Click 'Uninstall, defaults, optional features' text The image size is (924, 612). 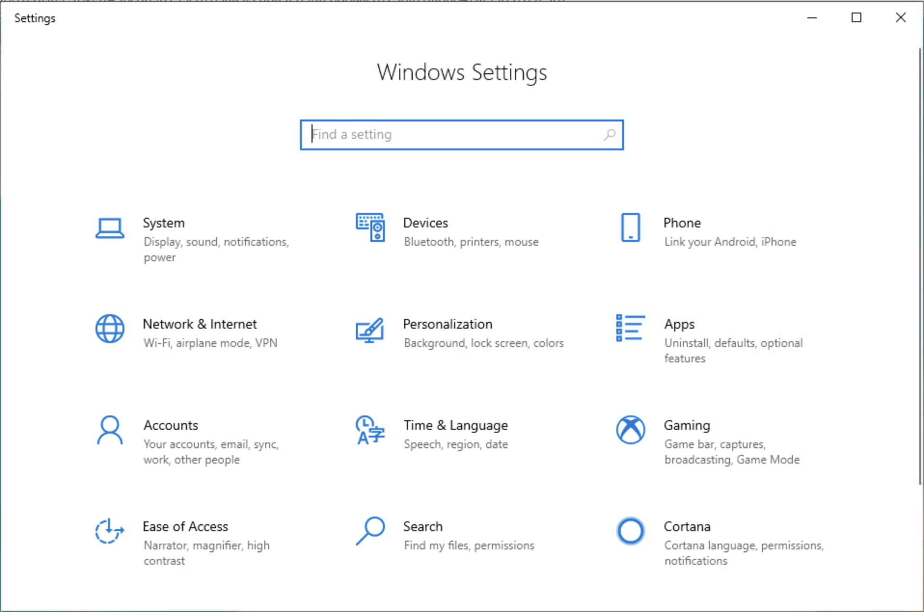click(734, 350)
